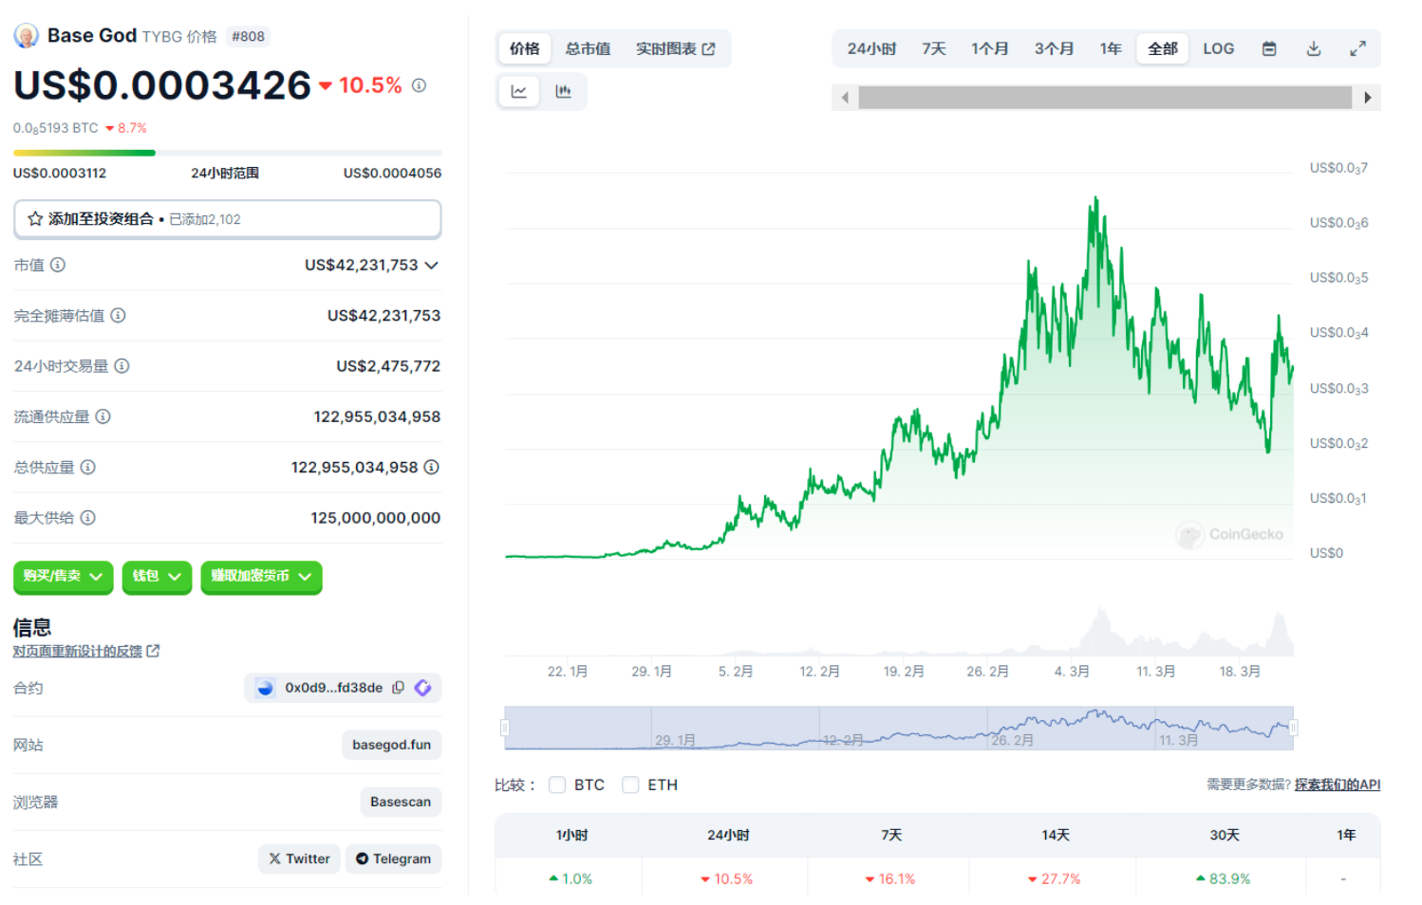Click the purple wallet icon beside the contract
Viewport: 1422px width, 905px height.
423,688
